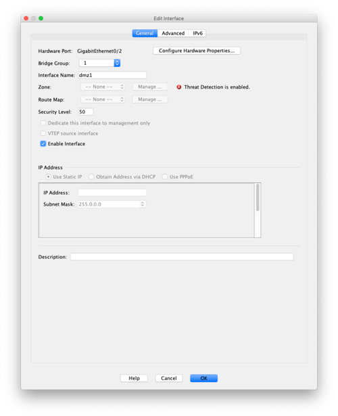Click Configure Hardware Properties button
This screenshot has width=338, height=416.
197,51
